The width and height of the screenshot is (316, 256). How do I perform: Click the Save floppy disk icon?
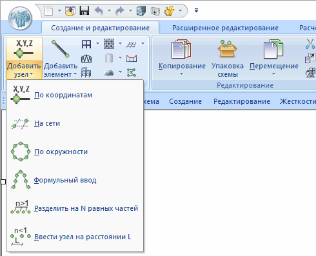pyautogui.click(x=84, y=10)
